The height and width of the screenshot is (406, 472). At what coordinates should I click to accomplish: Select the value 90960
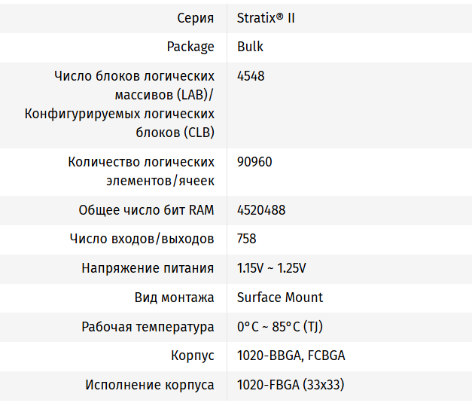(254, 162)
